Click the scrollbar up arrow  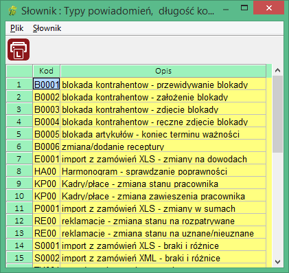278,70
